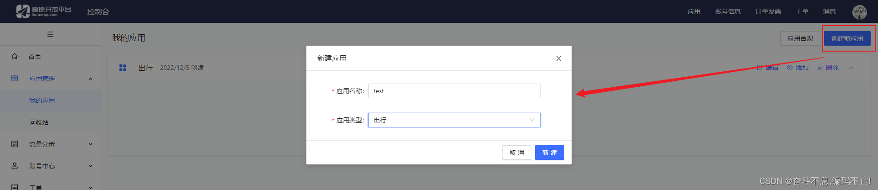Click the 应用管理 grid icon

15,78
